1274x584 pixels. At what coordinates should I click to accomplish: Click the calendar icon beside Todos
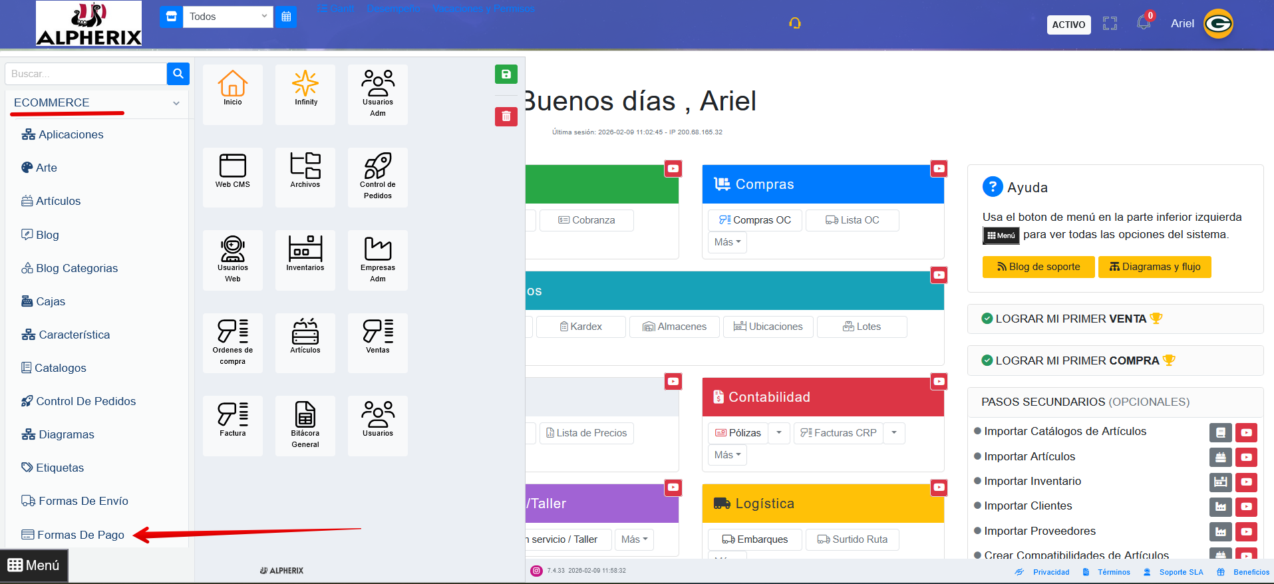pyautogui.click(x=286, y=17)
